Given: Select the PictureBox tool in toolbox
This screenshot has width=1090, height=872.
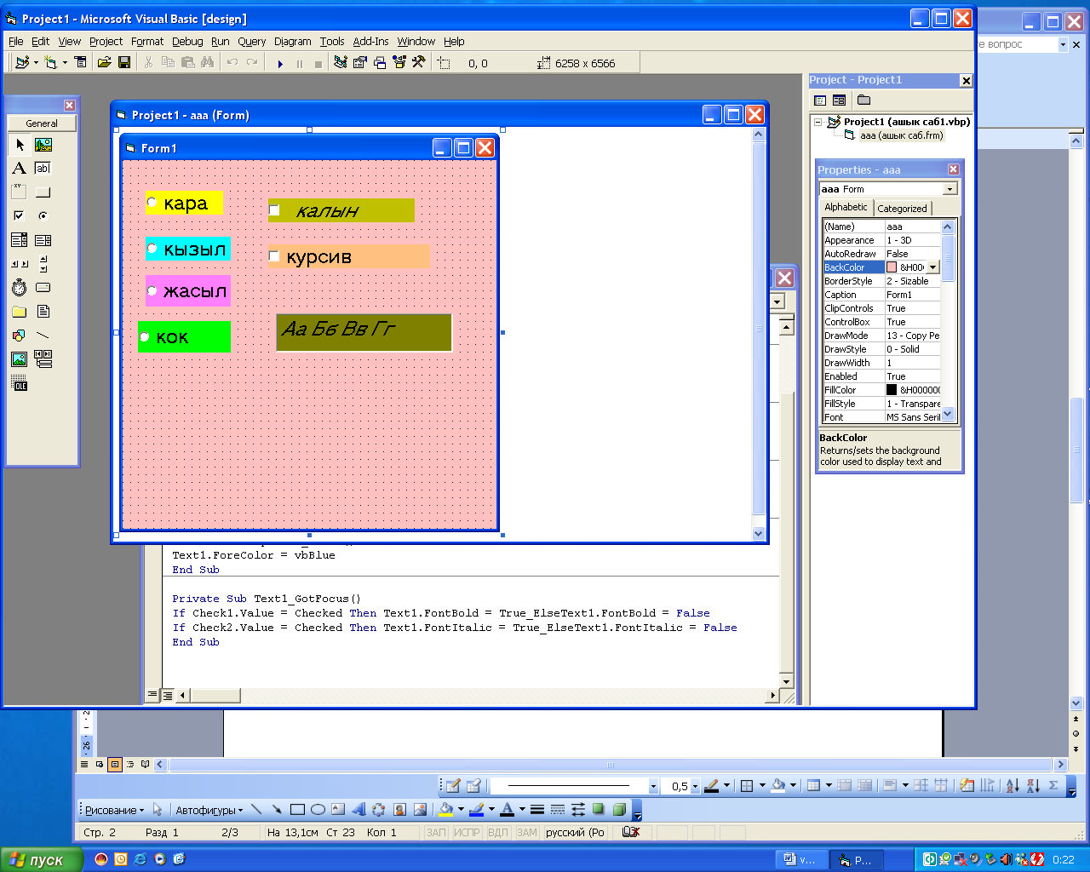Looking at the screenshot, I should click(43, 145).
